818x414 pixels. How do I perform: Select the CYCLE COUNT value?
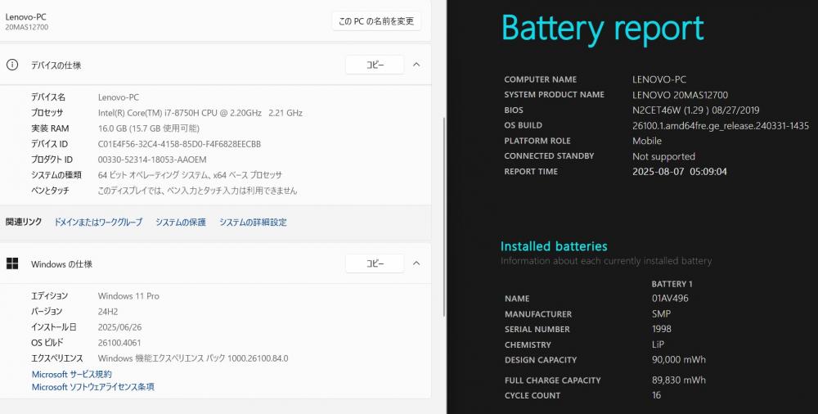coord(656,395)
